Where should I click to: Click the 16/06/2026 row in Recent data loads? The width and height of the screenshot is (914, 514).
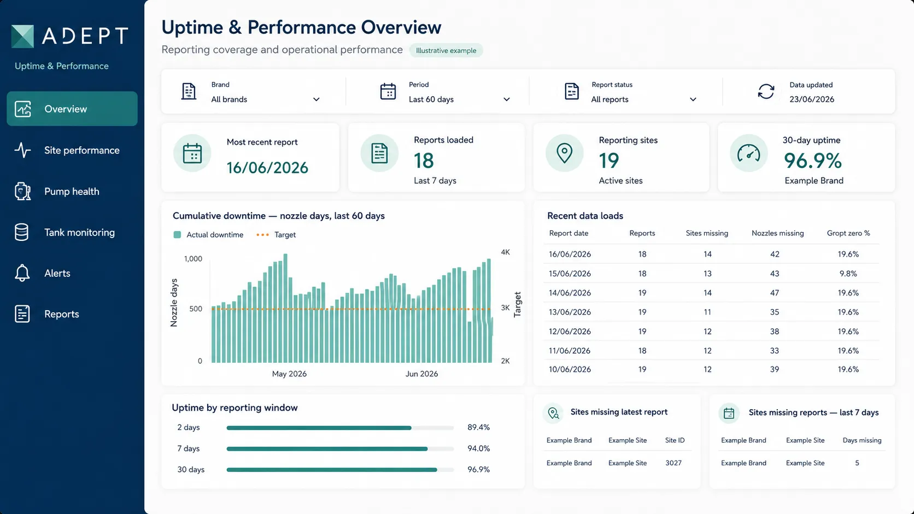[711, 254]
